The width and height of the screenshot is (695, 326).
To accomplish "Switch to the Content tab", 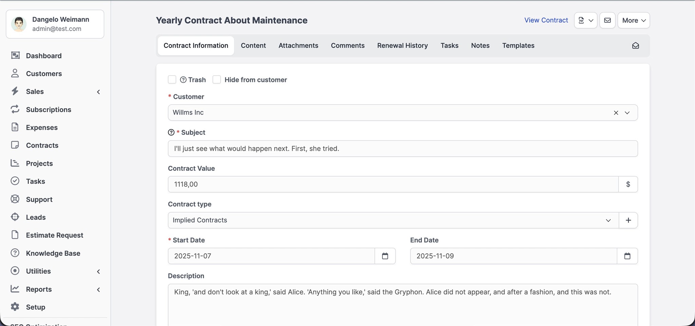I will point(253,46).
